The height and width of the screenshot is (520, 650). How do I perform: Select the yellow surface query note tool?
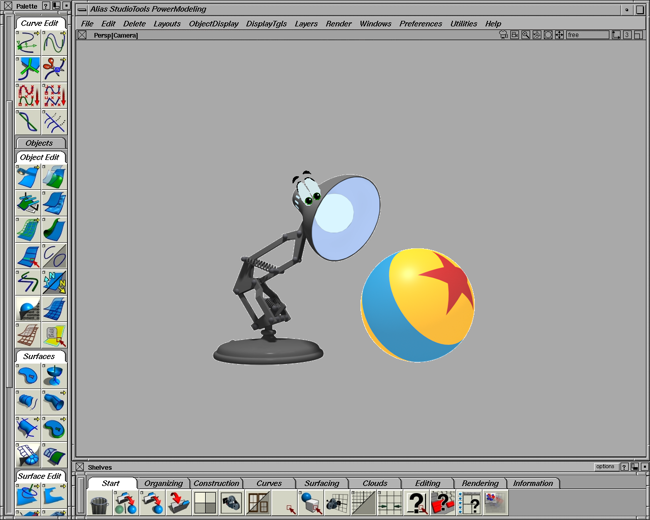[x=54, y=335]
